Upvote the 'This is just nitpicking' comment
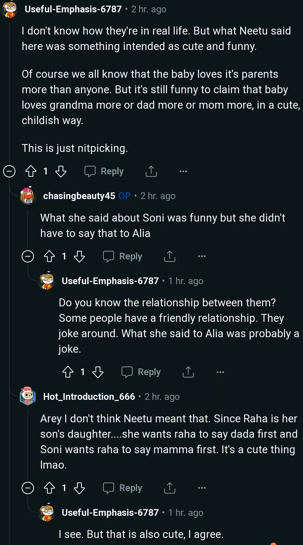This screenshot has height=545, width=303. point(31,171)
